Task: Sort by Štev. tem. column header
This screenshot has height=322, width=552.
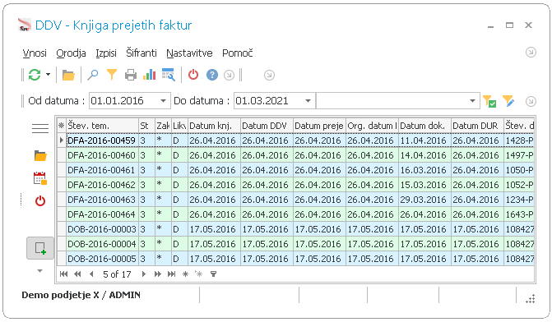Action: coord(103,126)
